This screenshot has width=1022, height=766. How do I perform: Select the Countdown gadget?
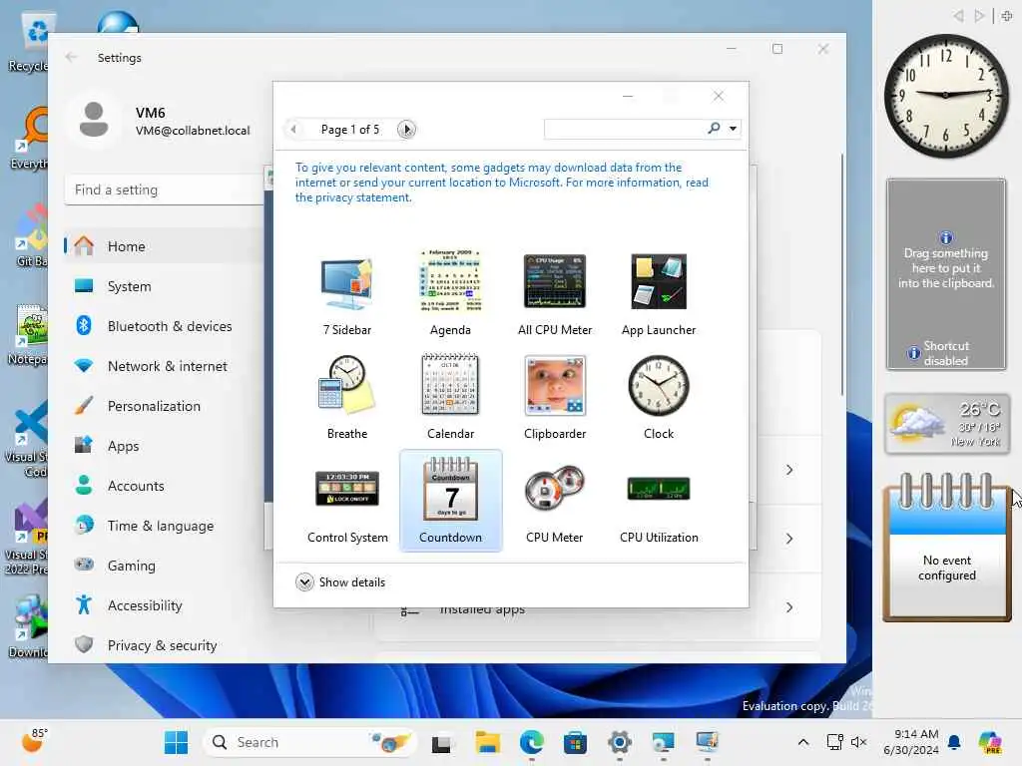point(450,501)
